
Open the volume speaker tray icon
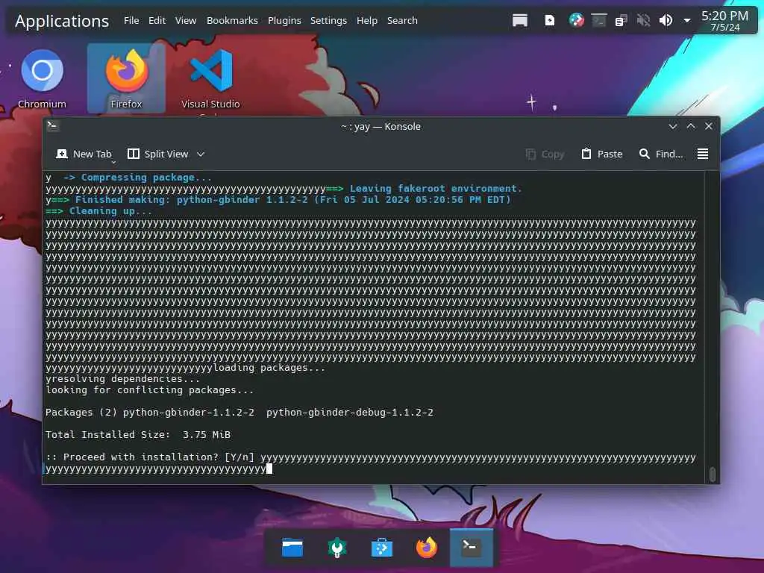[x=666, y=20]
